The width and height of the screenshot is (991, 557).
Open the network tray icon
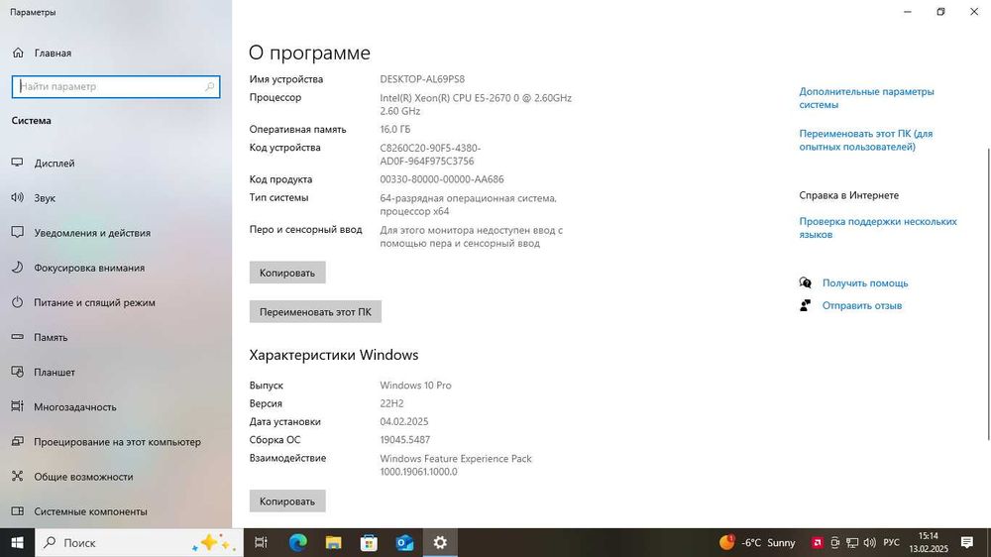(x=852, y=542)
